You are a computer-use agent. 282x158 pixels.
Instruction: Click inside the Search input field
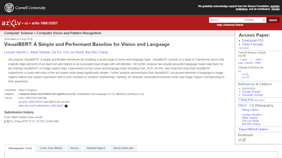pyautogui.click(x=226, y=20)
